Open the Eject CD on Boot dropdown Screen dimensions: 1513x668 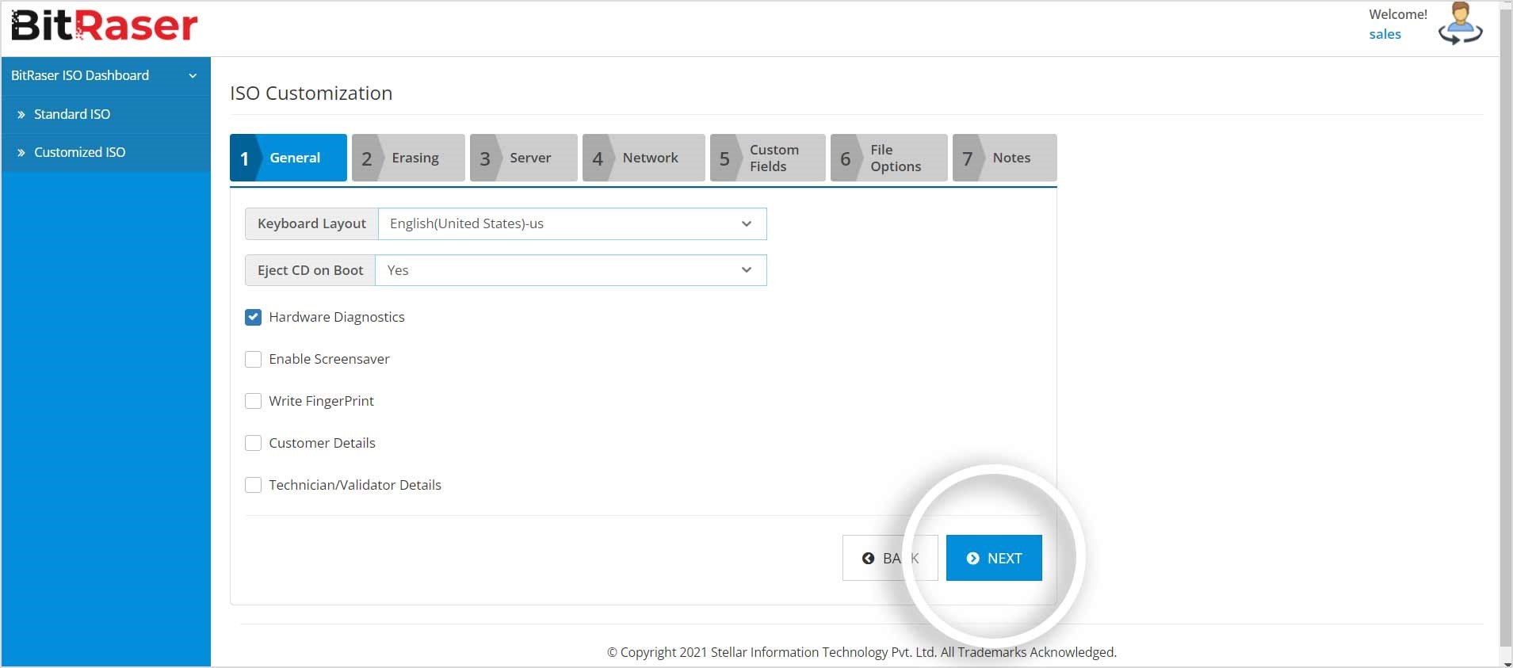pos(571,270)
